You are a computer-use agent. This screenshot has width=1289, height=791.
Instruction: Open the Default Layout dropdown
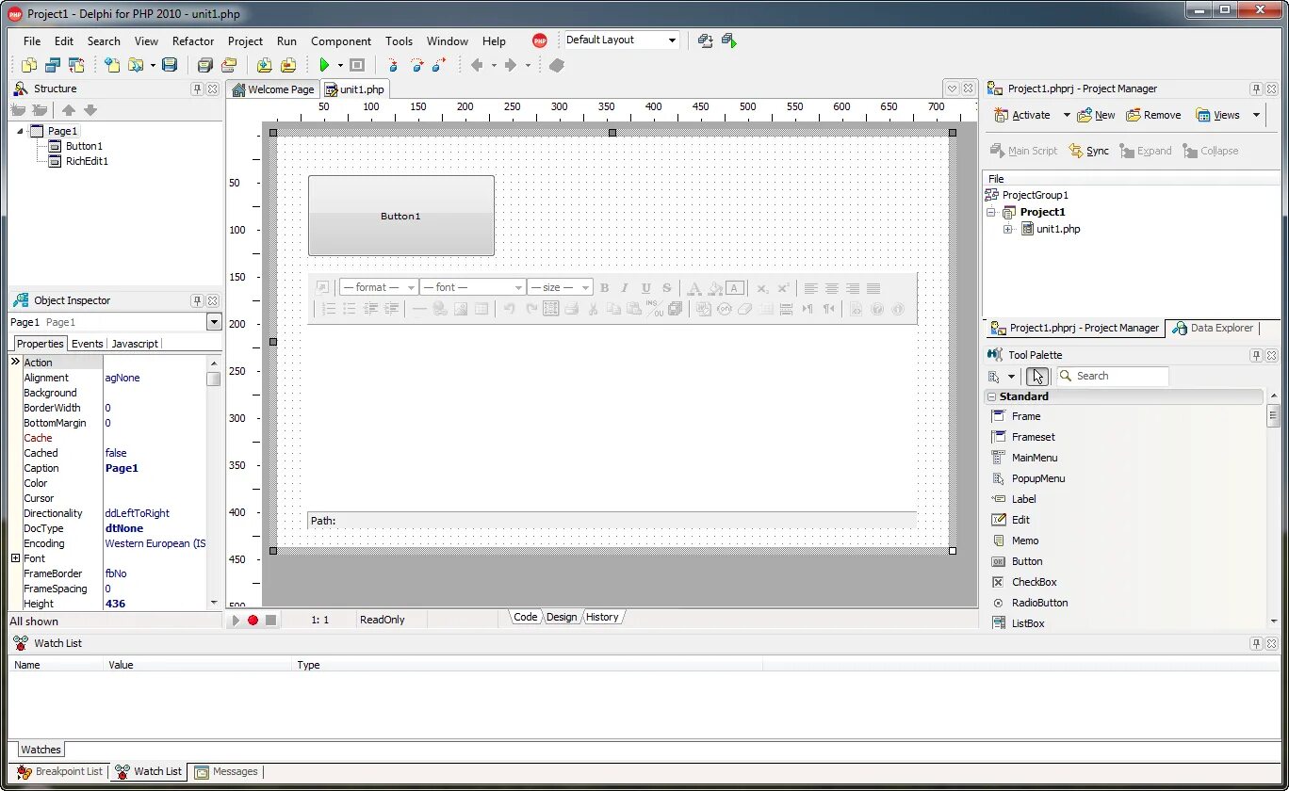(x=673, y=40)
